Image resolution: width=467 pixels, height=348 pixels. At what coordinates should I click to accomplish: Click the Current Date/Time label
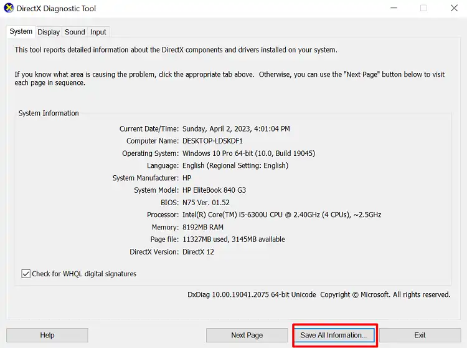coord(149,129)
